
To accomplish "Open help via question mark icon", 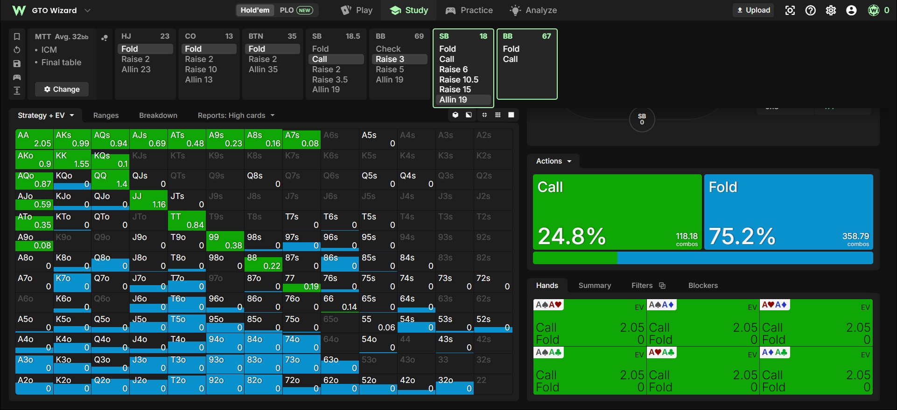I will 810,10.
